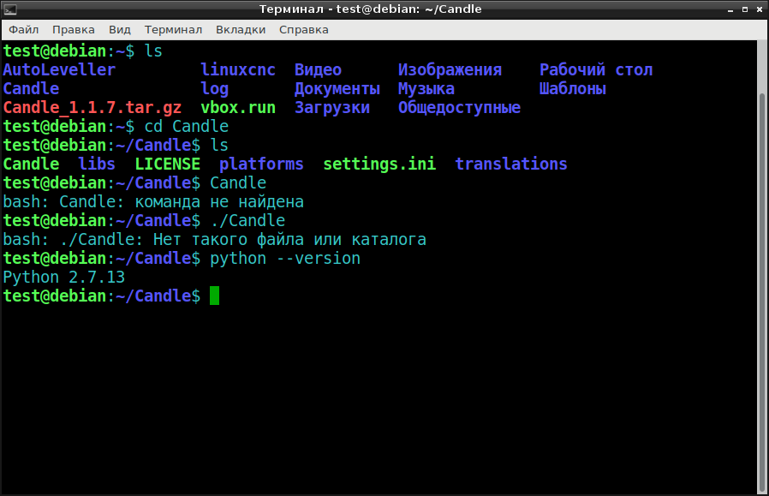This screenshot has height=496, width=769.
Task: Click the Рабочий стол directory name
Action: pyautogui.click(x=596, y=69)
